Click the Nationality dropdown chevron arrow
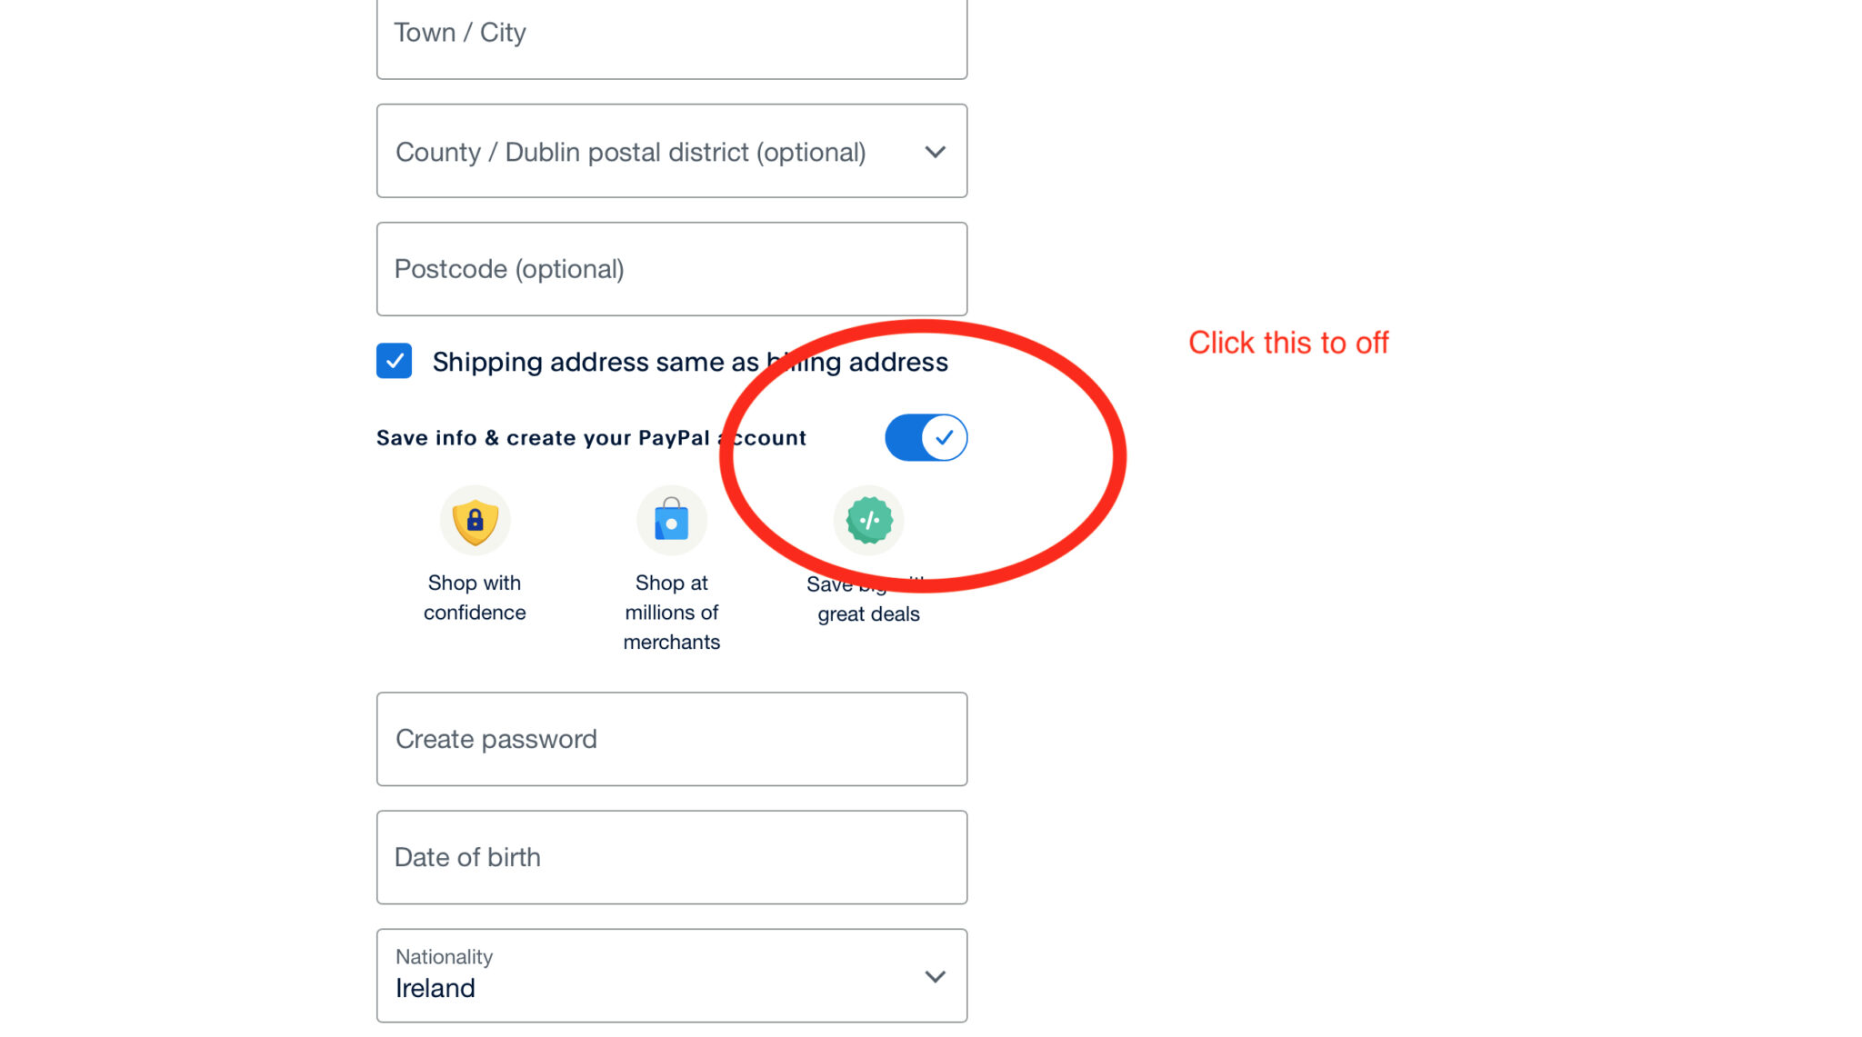 pos(935,976)
